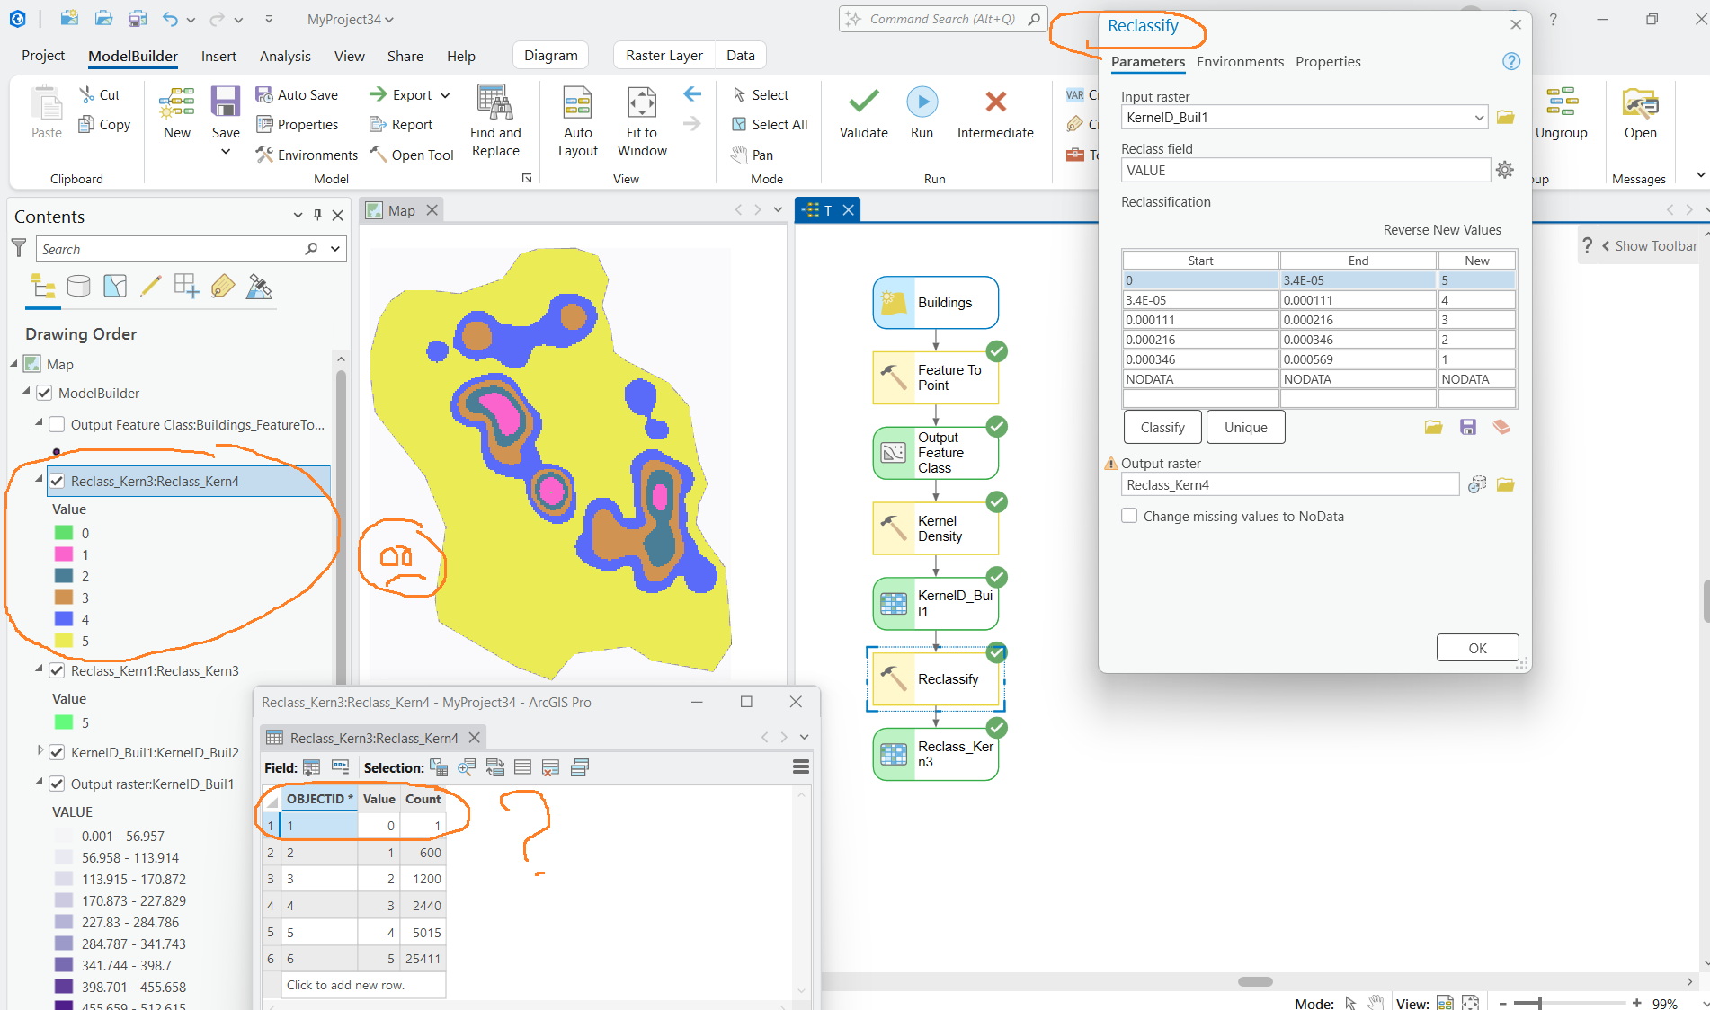Open the MyProject34 title dropdown

click(x=389, y=20)
